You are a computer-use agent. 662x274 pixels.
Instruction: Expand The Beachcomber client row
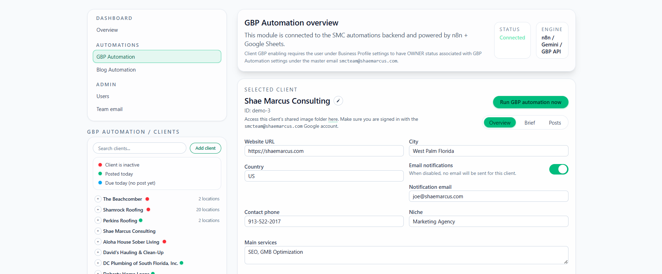click(98, 199)
